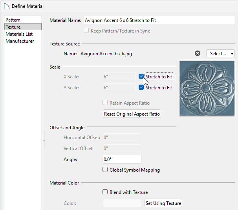The image size is (238, 210).
Task: Click the material Color swatch
Action: point(122,203)
